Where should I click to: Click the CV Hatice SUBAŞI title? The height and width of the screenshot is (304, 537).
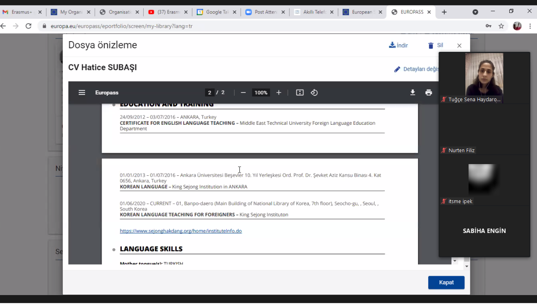[x=102, y=68]
